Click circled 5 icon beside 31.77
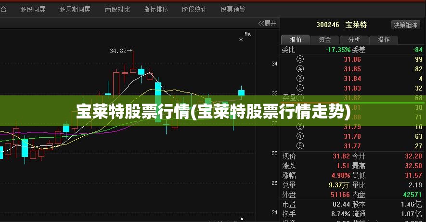Screen dimensions: 426x222 (x=300, y=146)
